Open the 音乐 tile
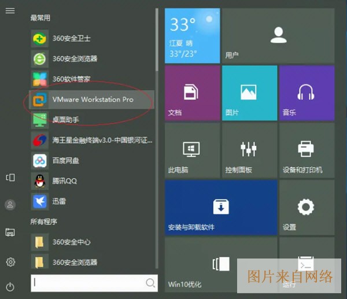The height and width of the screenshot is (299, 347). click(x=307, y=93)
